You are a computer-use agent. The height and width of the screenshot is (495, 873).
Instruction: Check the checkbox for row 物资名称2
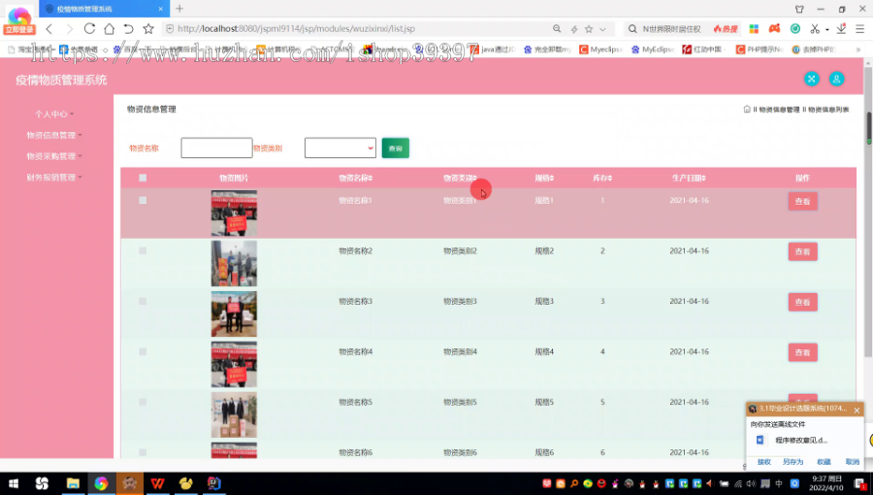pyautogui.click(x=143, y=250)
